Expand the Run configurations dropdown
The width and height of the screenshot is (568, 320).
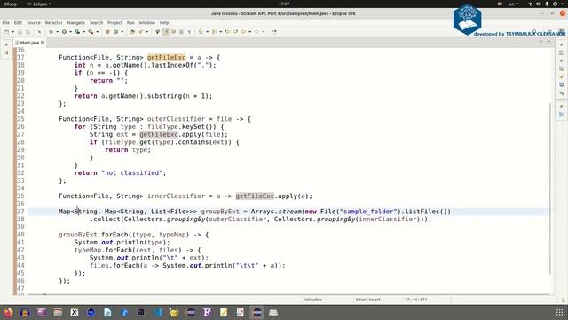click(70, 32)
